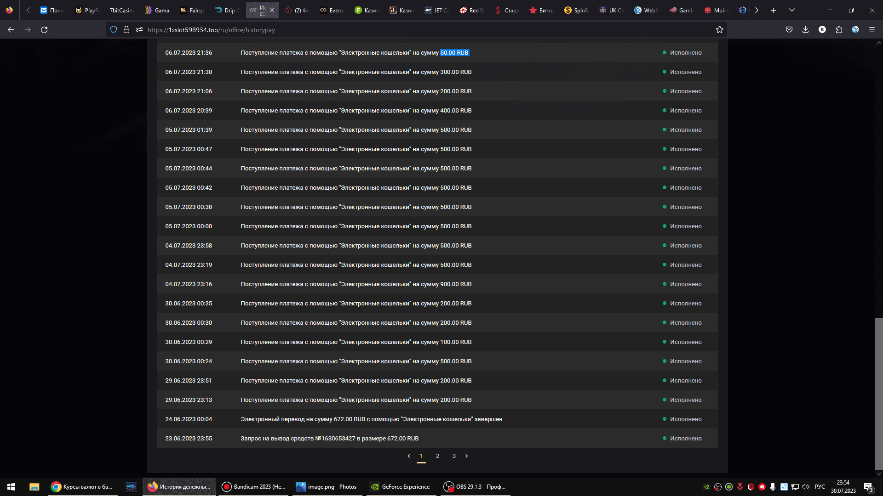Screen dimensions: 883x496
Task: Switch to the 7bitCasino tab
Action: pyautogui.click(x=122, y=10)
